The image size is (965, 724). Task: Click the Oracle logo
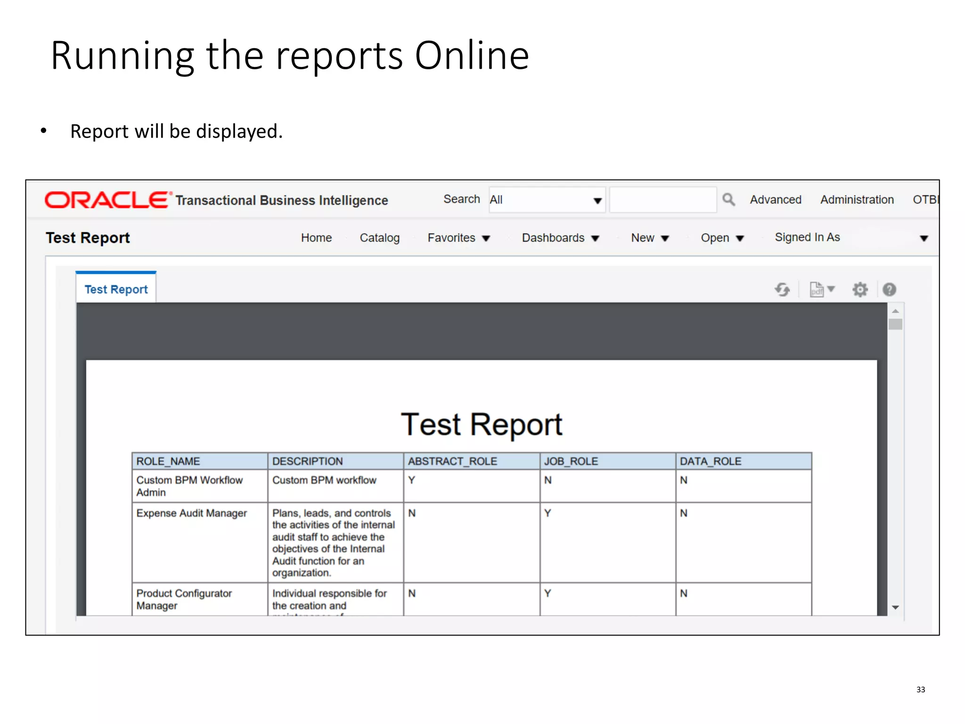click(x=108, y=200)
